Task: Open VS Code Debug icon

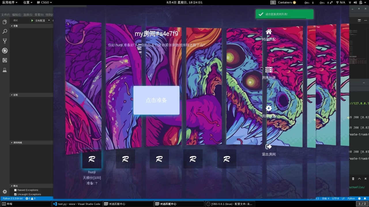Action: coord(5,51)
